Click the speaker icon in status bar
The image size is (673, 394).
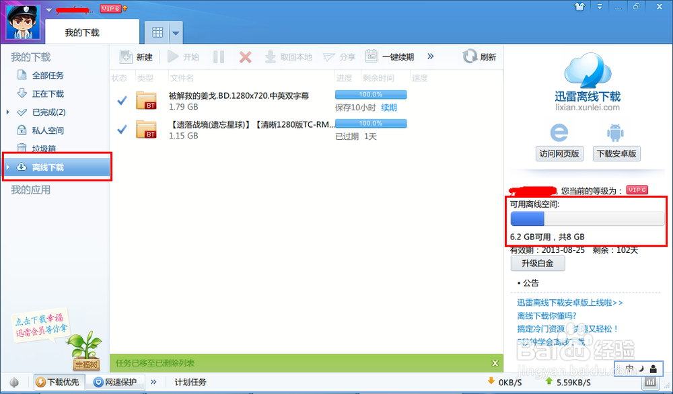point(14,382)
